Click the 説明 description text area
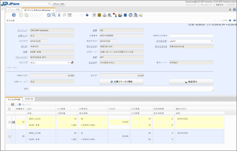 coord(122,89)
